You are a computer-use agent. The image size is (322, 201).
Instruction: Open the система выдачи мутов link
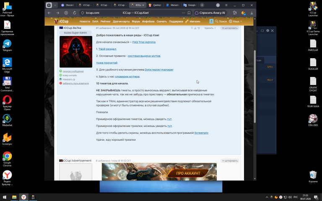coord(144,56)
